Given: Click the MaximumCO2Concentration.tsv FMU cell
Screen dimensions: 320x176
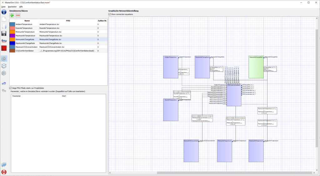Looking at the screenshot, I should click(x=68, y=47).
